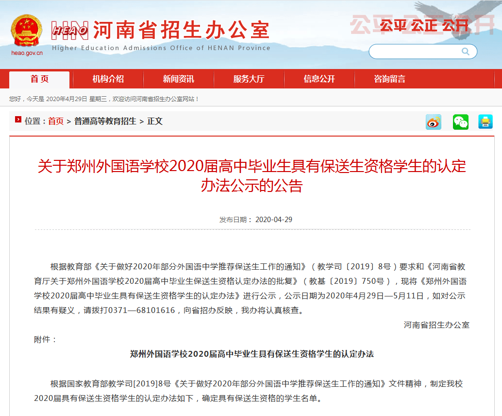The image size is (502, 416).
Task: Click 正文 in the breadcrumb
Action: pos(155,121)
